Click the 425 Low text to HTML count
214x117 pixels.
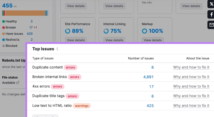[x=150, y=106]
